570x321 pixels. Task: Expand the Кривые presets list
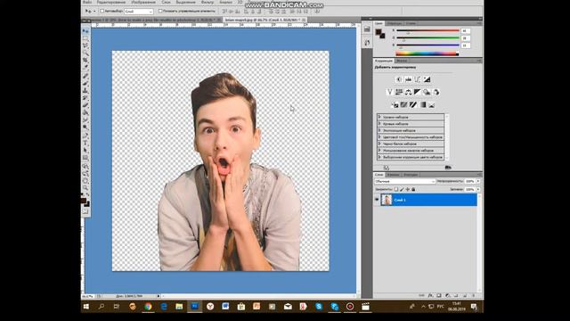[379, 124]
